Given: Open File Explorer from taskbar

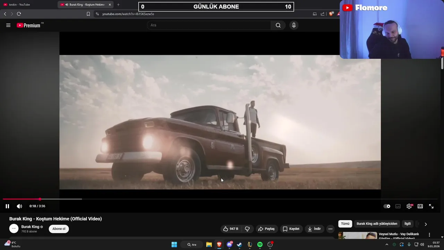Looking at the screenshot, I should [209, 244].
